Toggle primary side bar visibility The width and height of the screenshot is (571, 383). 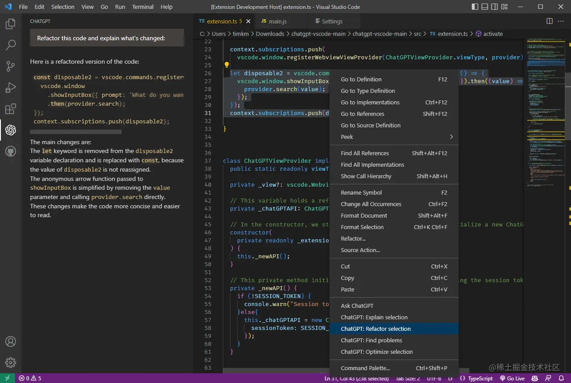pyautogui.click(x=475, y=7)
